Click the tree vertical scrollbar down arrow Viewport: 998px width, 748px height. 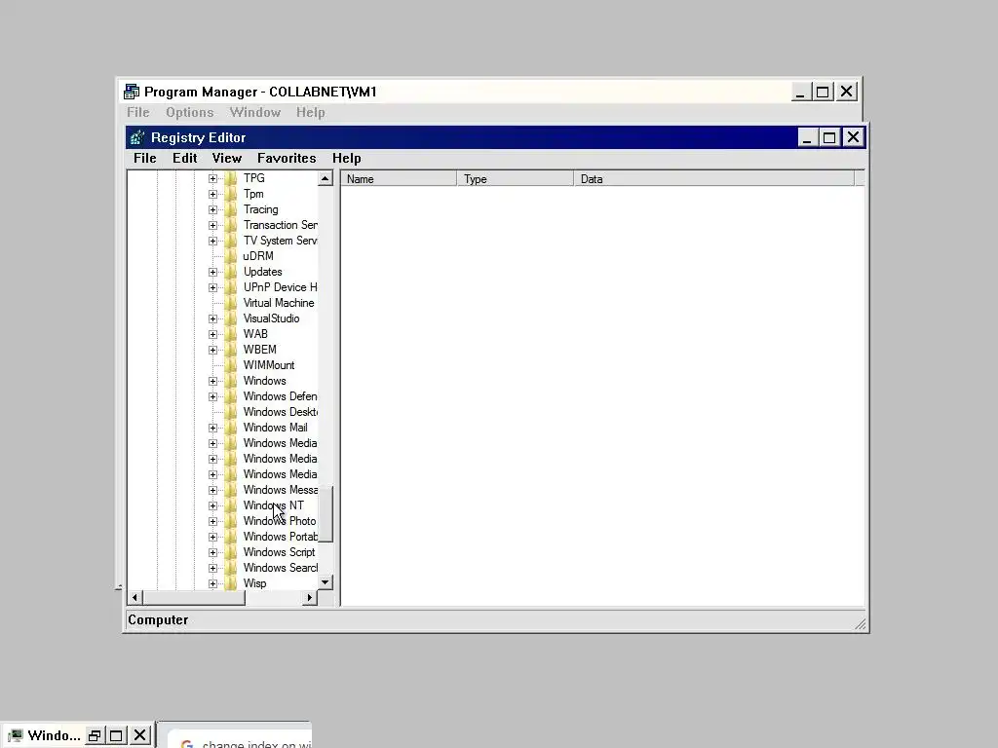(326, 582)
